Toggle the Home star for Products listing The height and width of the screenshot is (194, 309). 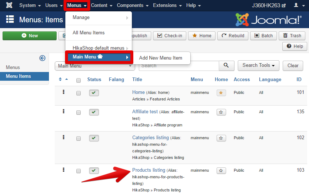click(x=221, y=171)
